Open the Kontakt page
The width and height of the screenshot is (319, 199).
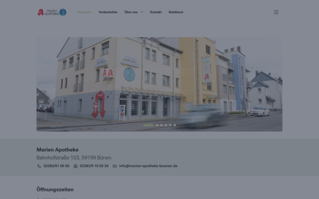(156, 12)
